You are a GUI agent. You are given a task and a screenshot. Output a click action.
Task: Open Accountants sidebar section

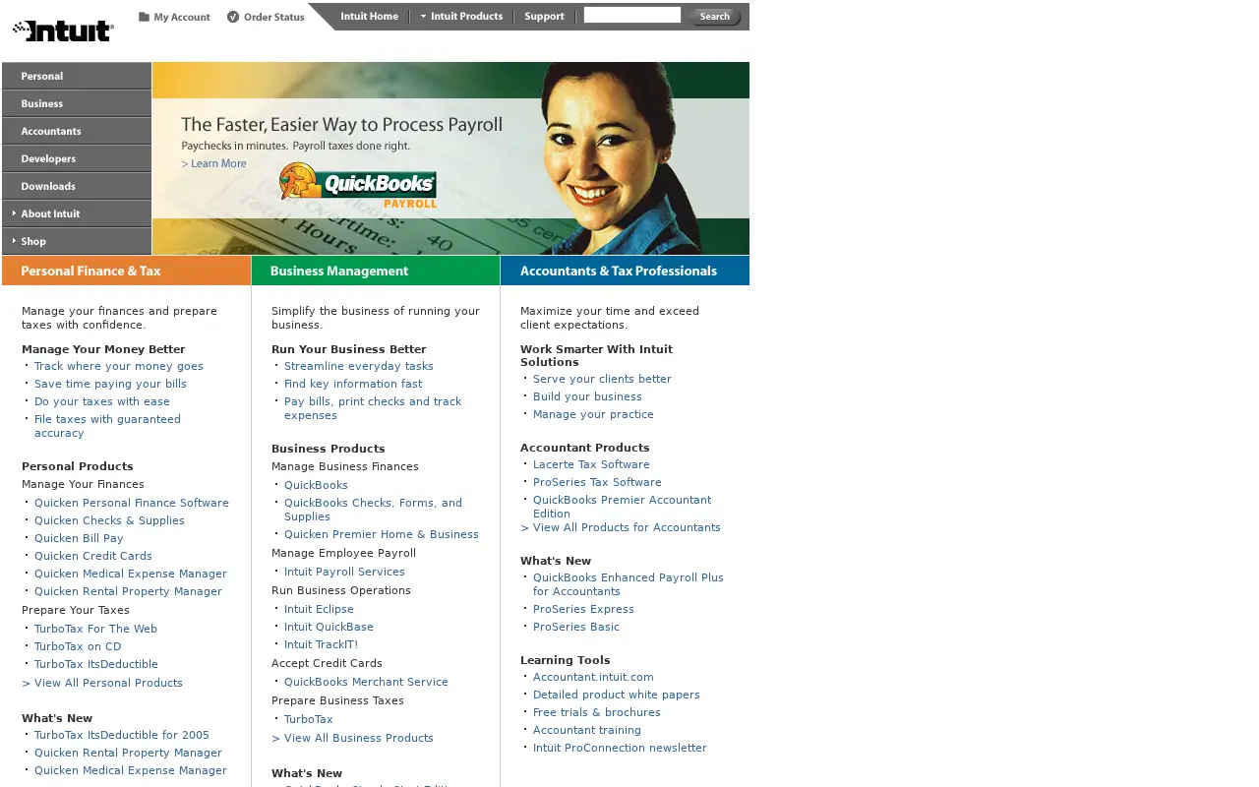click(77, 131)
